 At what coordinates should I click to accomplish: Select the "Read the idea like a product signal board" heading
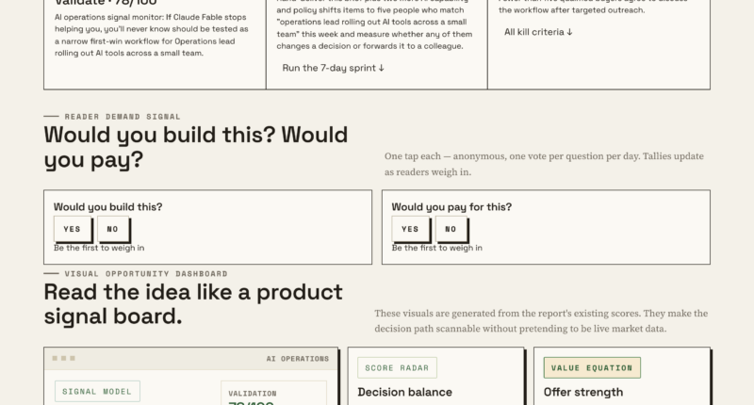coord(193,304)
